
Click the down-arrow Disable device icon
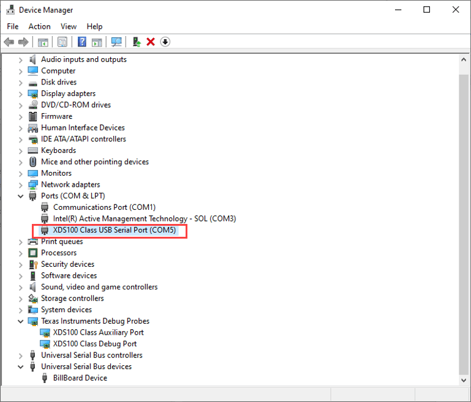coord(165,42)
